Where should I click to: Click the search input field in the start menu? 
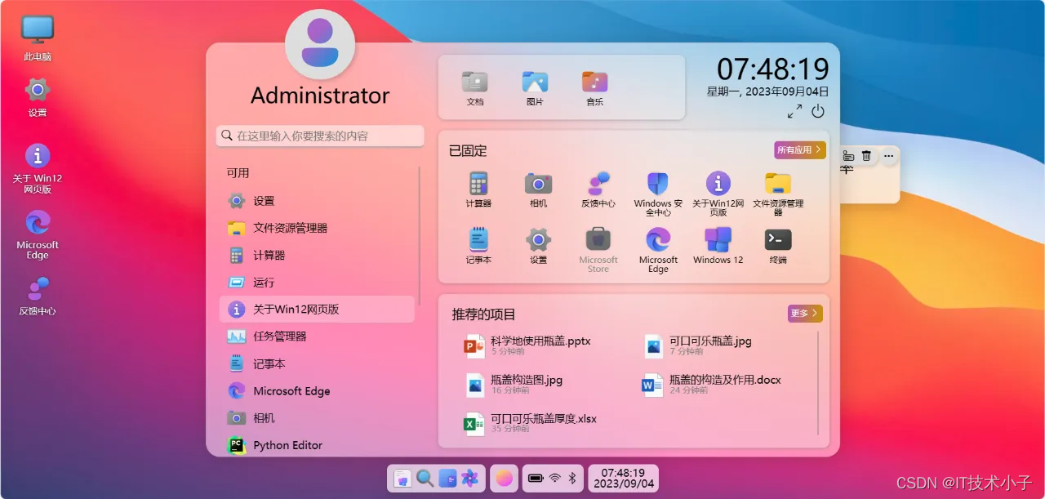(320, 136)
